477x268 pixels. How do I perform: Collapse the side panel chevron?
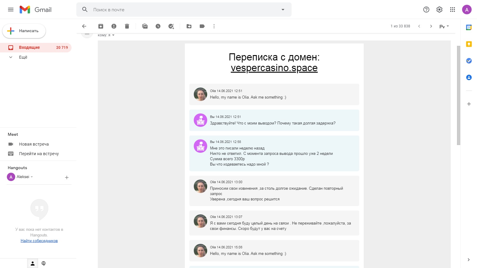point(469,260)
